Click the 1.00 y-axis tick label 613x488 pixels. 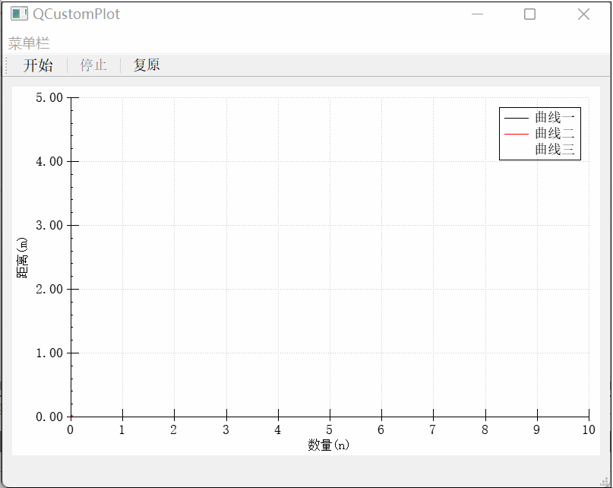(49, 353)
